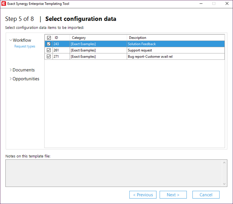This screenshot has width=233, height=204.
Task: Click the ID cell 271
Action: (61, 57)
